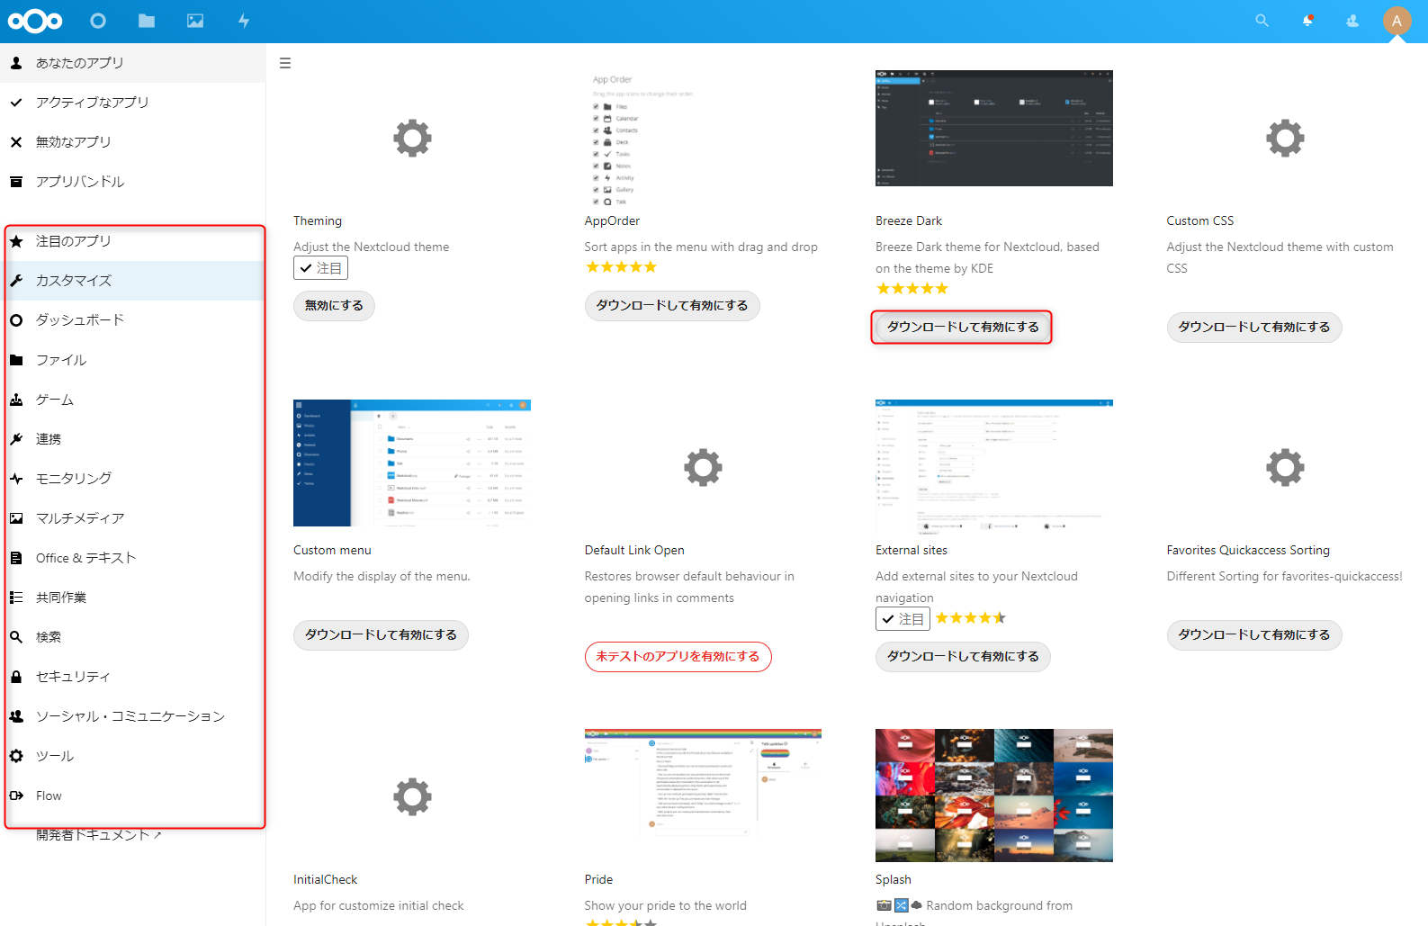The width and height of the screenshot is (1428, 926).
Task: Click the search magnifier icon in header
Action: click(1262, 21)
